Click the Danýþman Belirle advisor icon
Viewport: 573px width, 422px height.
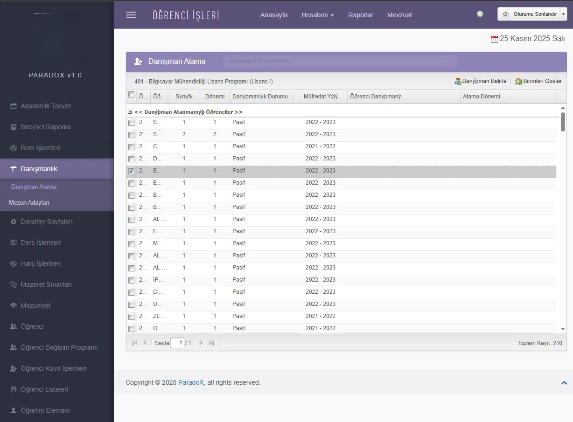[458, 81]
